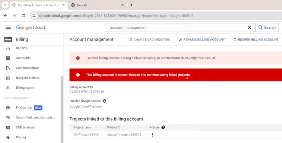Click info icon beside Enabled Google service
The image size is (282, 143).
(x=104, y=101)
